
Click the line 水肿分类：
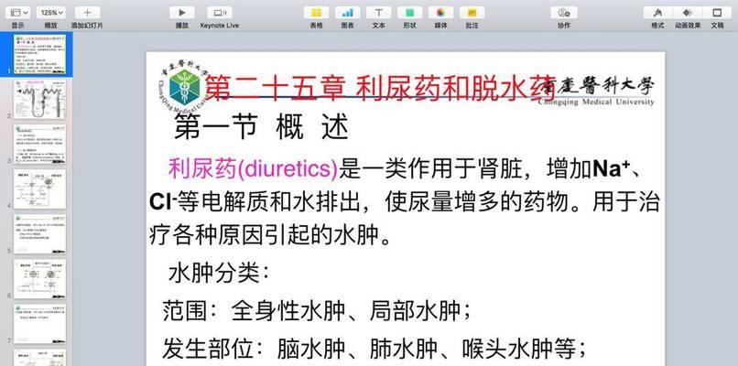coord(219,274)
